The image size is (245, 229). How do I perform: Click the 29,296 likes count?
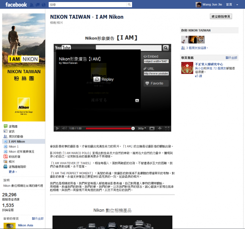pos(9,195)
